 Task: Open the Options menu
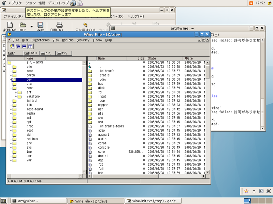coord(68,40)
